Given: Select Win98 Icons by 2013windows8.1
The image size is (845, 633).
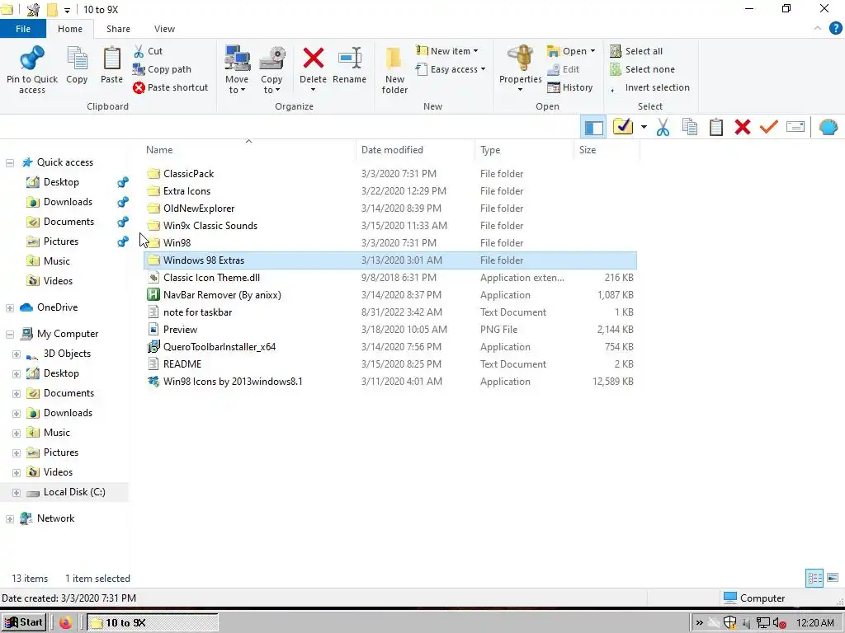Looking at the screenshot, I should pyautogui.click(x=390, y=382).
